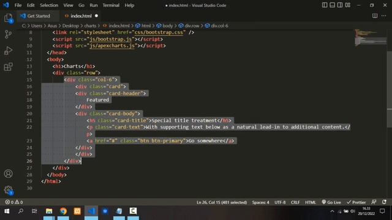
Task: Click the word Featured on line 18
Action: tap(98, 100)
